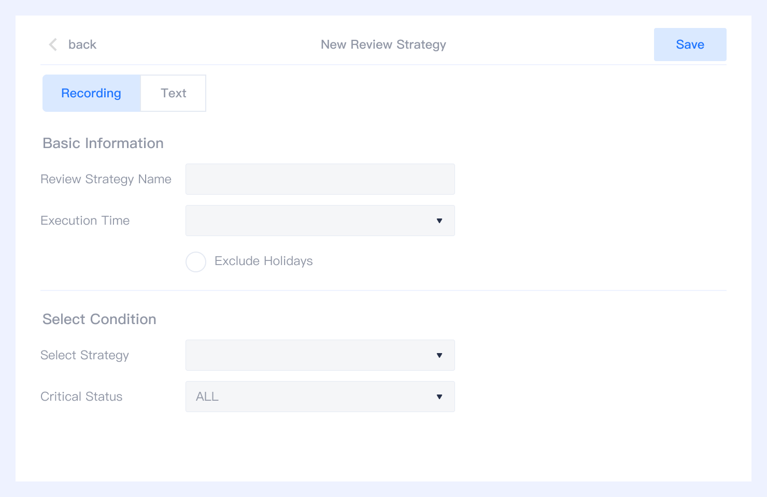The width and height of the screenshot is (767, 497).
Task: Switch to the Text tab
Action: coord(173,93)
